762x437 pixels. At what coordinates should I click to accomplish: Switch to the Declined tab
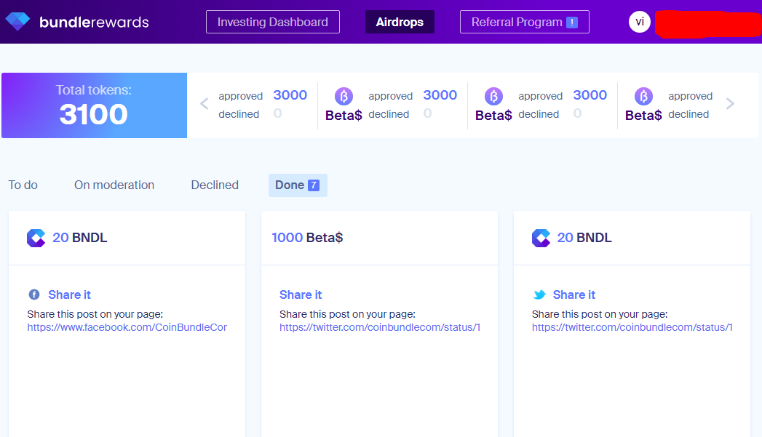pyautogui.click(x=215, y=185)
